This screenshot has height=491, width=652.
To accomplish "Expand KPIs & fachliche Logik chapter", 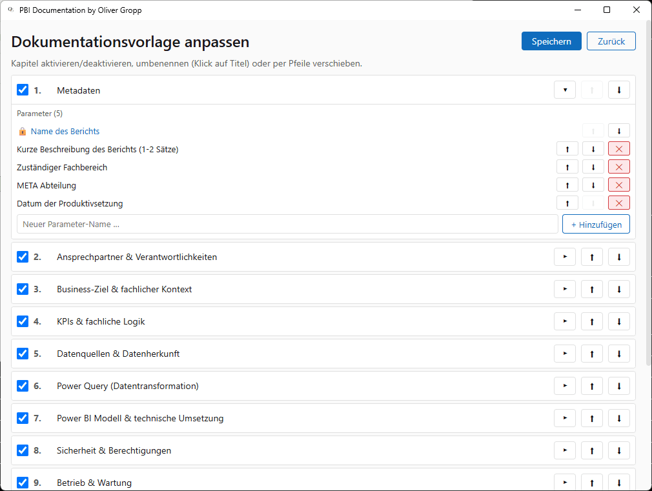I will pyautogui.click(x=565, y=321).
